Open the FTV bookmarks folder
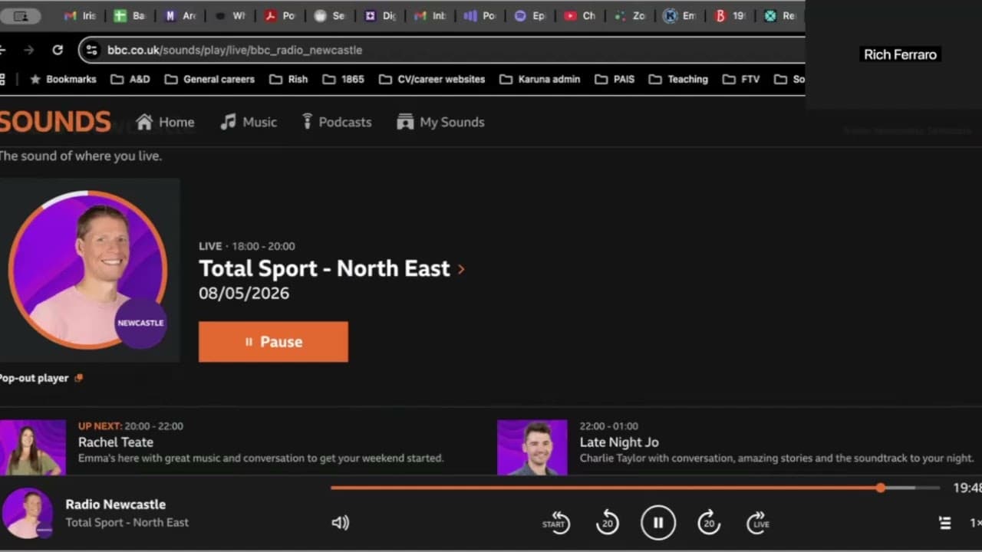 pos(740,79)
